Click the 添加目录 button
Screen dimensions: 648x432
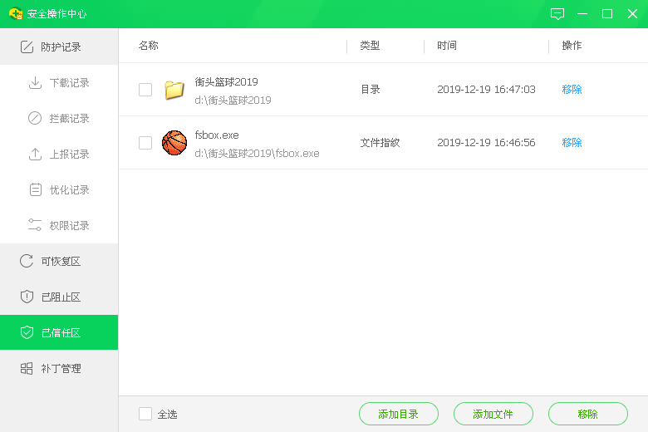[398, 414]
